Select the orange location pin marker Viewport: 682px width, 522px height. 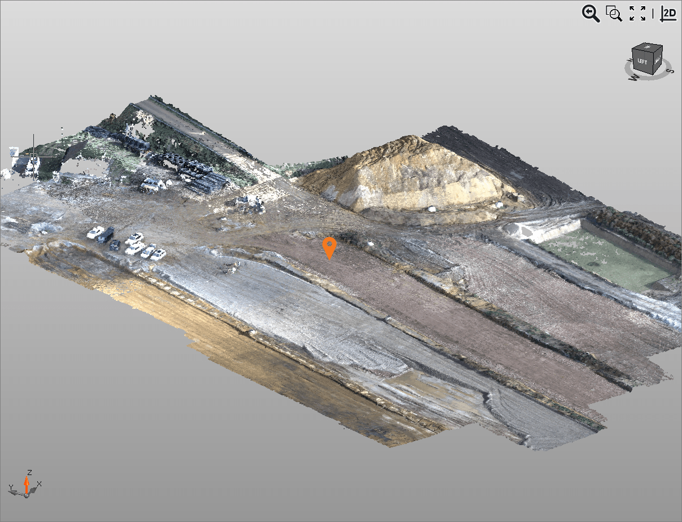(x=329, y=248)
